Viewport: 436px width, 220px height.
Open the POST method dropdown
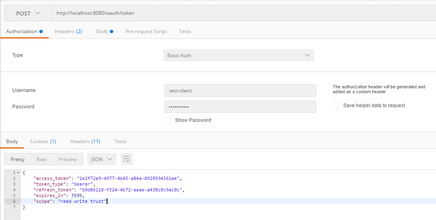(28, 13)
